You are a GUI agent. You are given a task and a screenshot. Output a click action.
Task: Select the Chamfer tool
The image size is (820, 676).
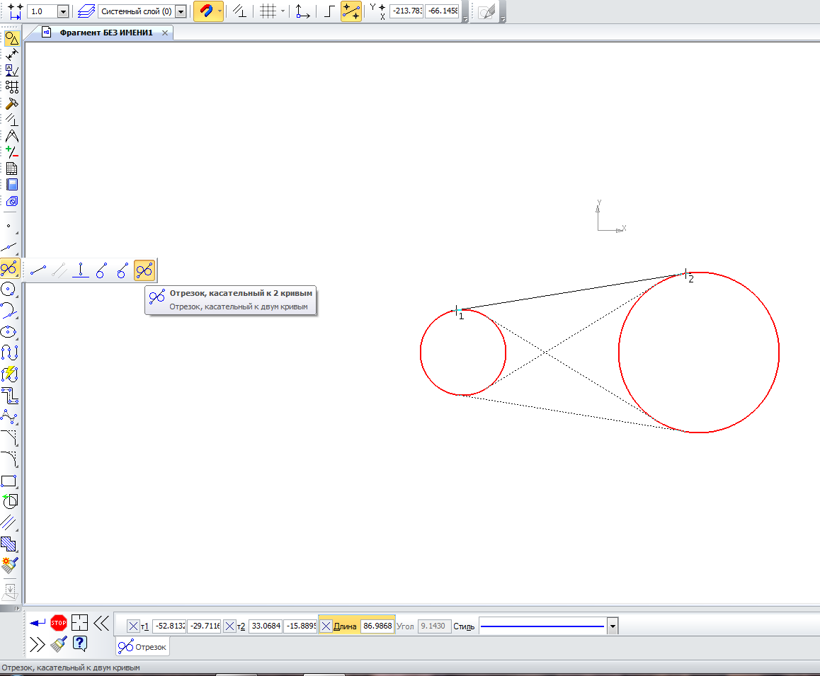click(9, 438)
